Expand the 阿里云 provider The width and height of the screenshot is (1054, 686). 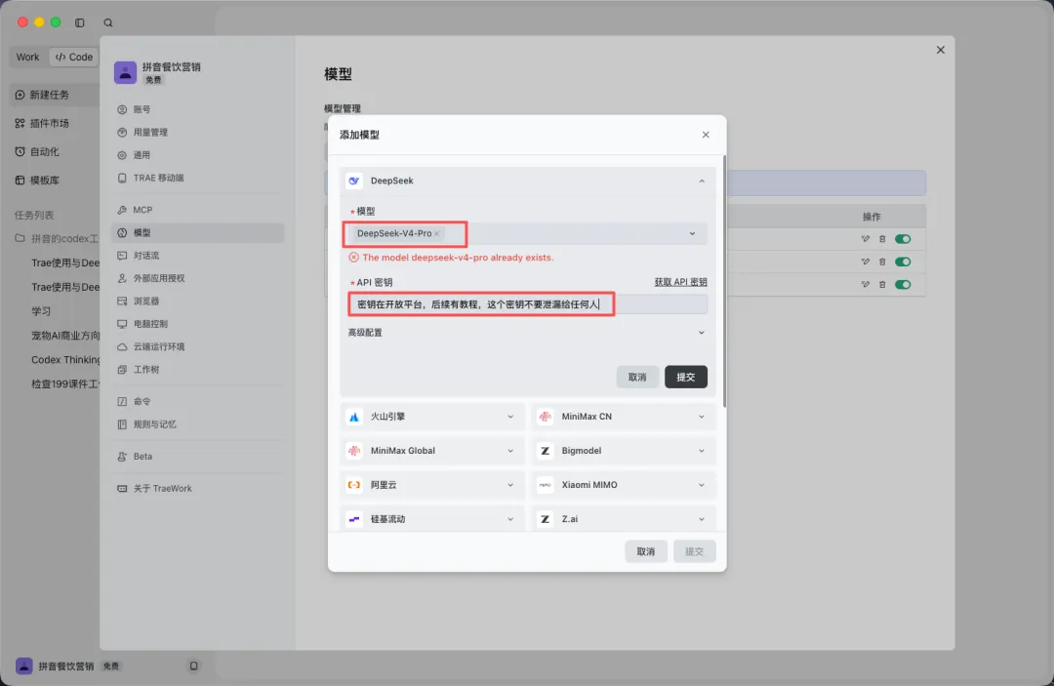click(x=432, y=485)
